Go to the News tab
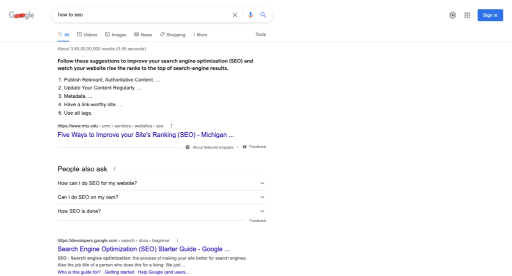 143,35
